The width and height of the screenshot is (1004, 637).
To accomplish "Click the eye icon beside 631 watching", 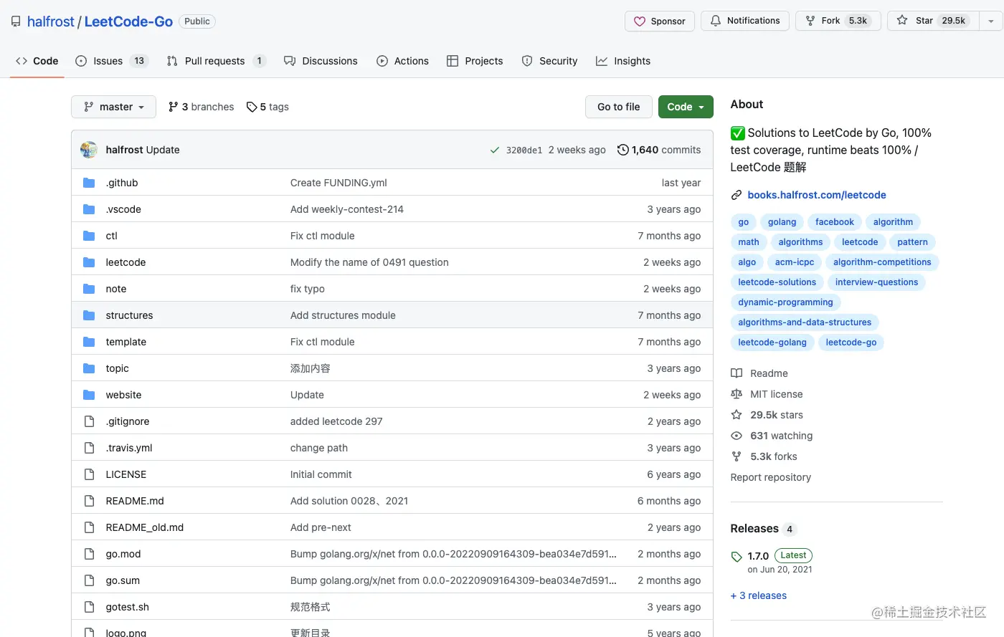I will [x=737, y=436].
